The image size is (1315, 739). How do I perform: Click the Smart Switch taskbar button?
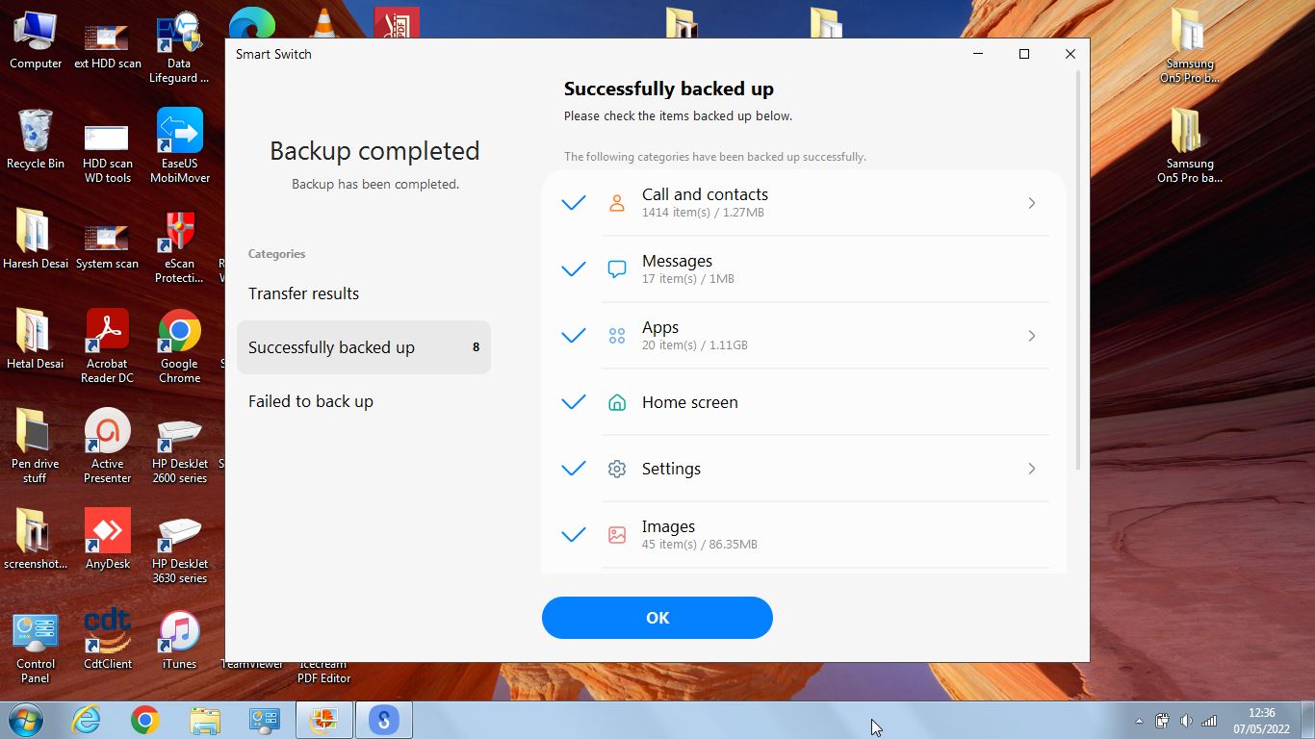383,720
